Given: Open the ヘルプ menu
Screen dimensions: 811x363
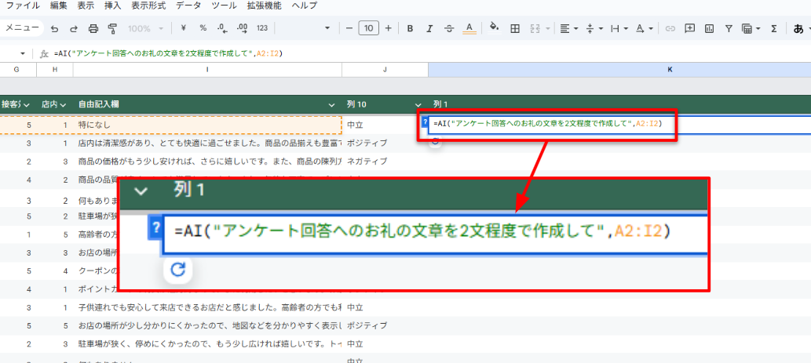Looking at the screenshot, I should [305, 6].
